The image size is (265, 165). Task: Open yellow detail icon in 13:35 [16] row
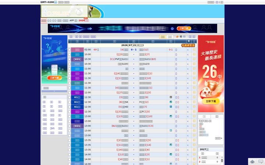click(194, 150)
